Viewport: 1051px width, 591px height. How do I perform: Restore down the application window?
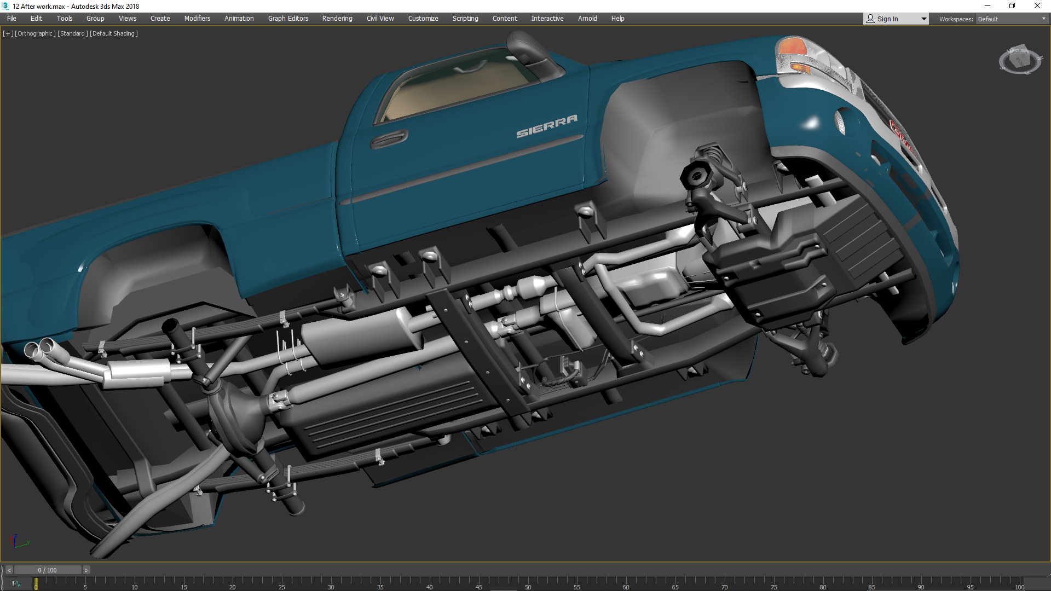[1012, 6]
